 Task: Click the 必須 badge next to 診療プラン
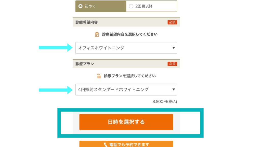[x=172, y=64]
